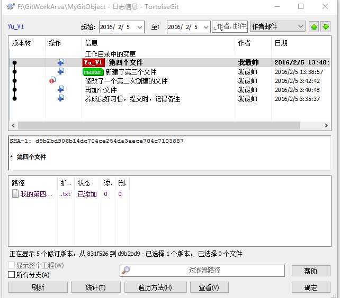Open the 作者邮件 filter type dropdown
This screenshot has width=340, height=298.
tap(300, 26)
